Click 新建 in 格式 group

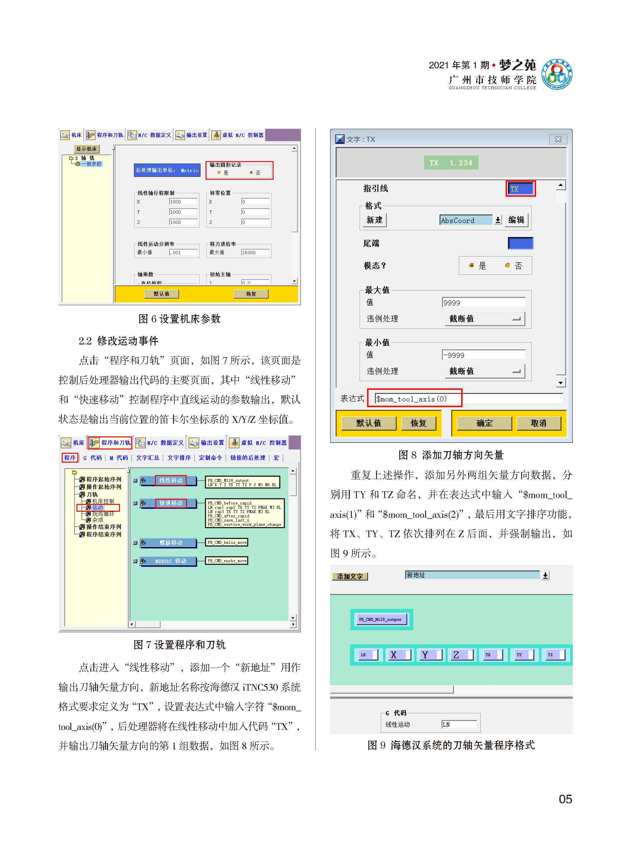point(374,220)
